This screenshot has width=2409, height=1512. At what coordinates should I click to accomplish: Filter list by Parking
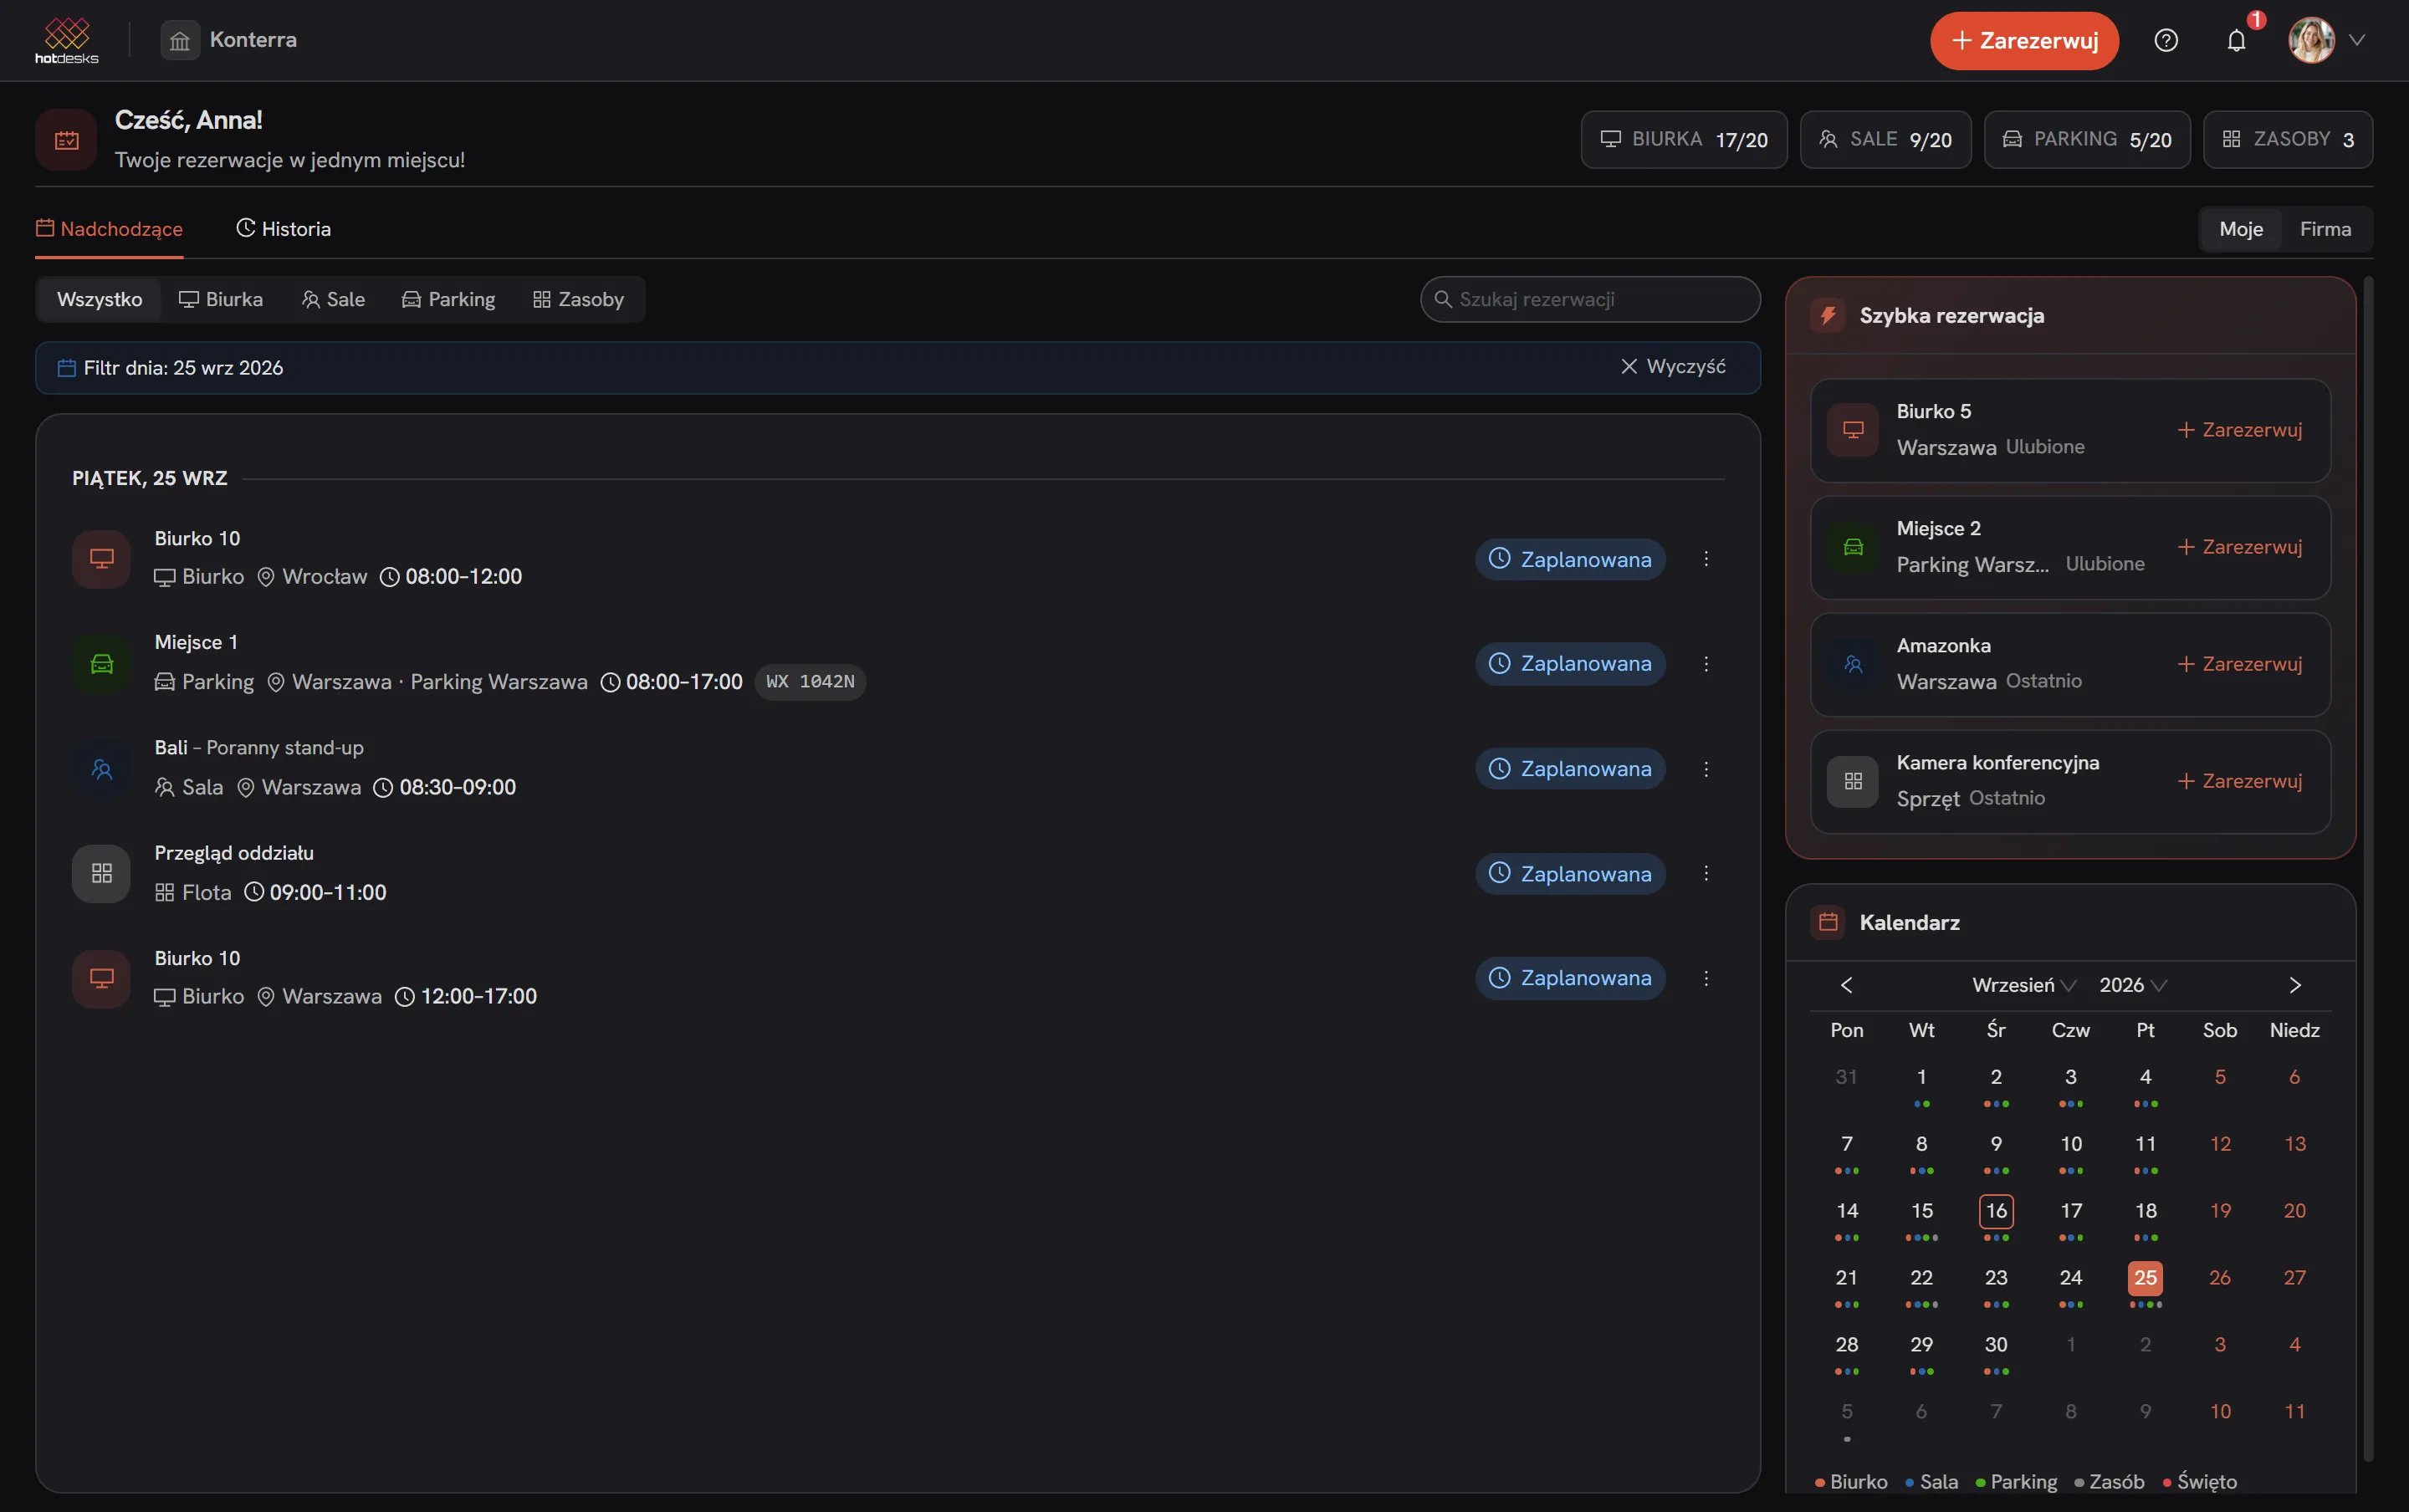point(448,299)
